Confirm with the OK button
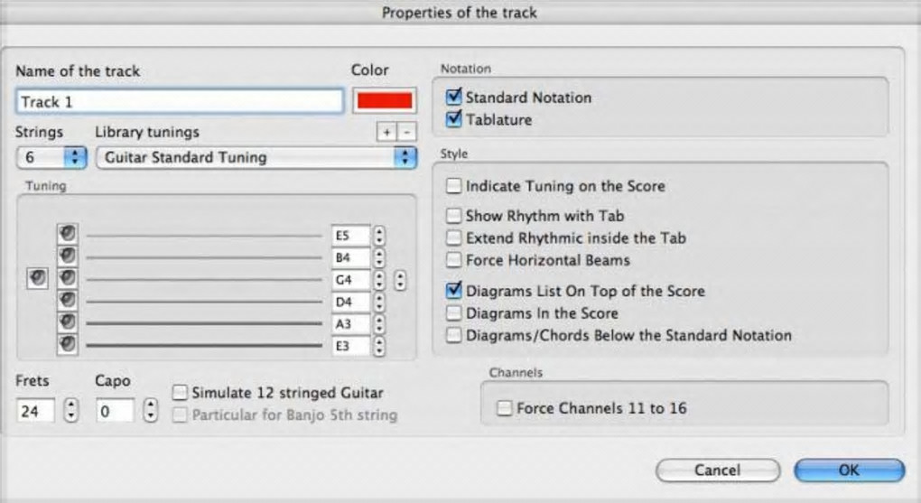The height and width of the screenshot is (503, 921). (x=849, y=470)
